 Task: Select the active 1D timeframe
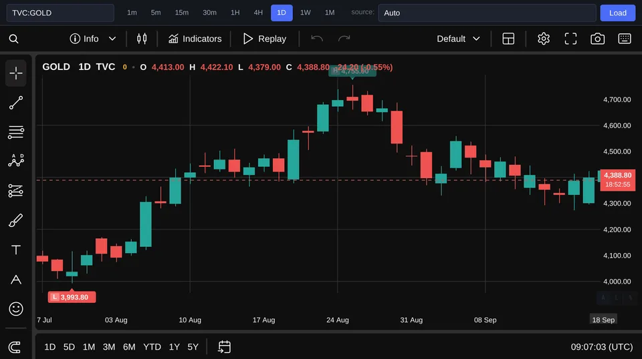pos(282,13)
